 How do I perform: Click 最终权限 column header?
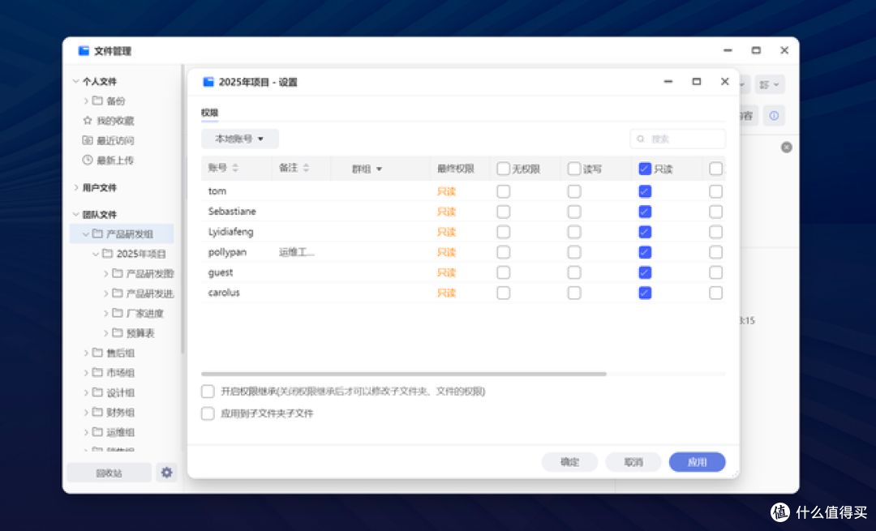point(455,169)
